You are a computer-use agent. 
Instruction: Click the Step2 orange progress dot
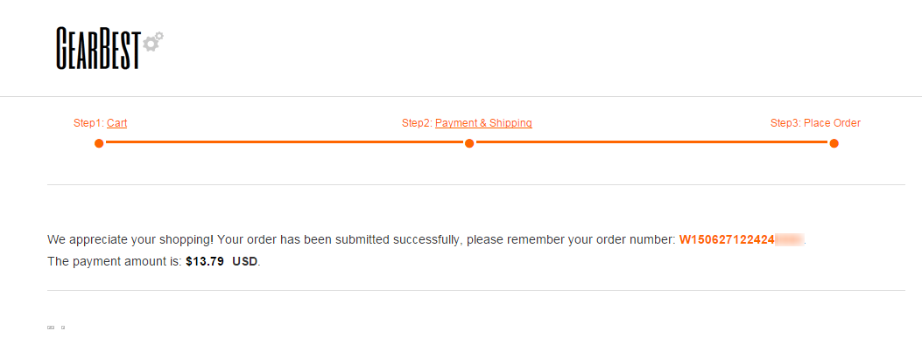pyautogui.click(x=469, y=143)
